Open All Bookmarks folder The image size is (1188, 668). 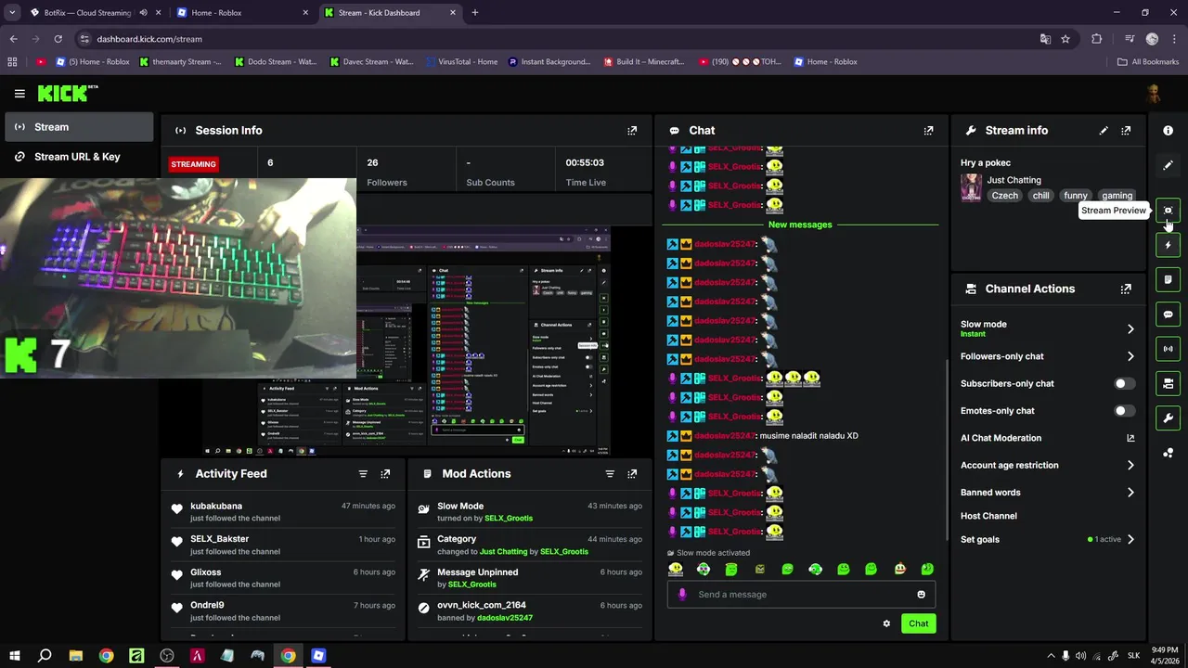[x=1148, y=62]
